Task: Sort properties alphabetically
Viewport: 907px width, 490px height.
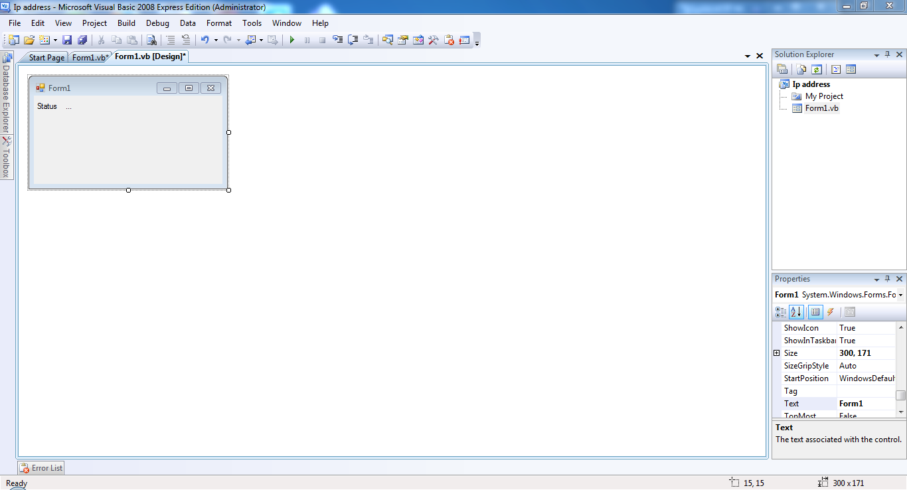Action: 795,312
